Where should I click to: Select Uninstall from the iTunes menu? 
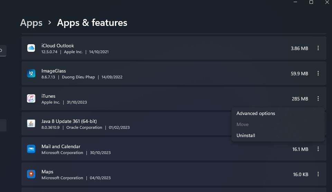click(x=246, y=136)
